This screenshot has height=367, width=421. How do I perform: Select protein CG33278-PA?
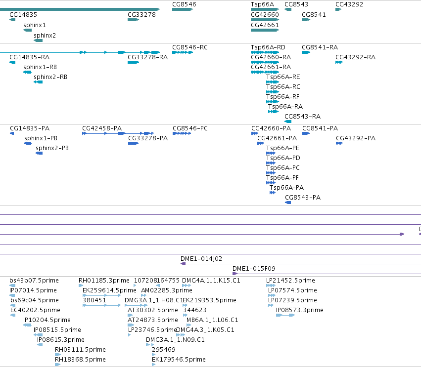[133, 143]
